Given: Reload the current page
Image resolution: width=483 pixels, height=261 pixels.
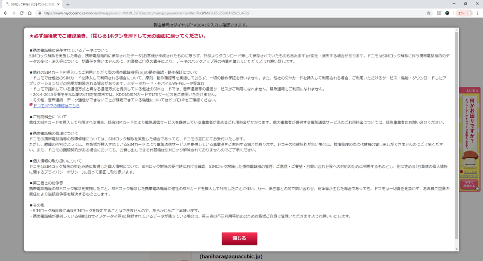Looking at the screenshot, I should click(22, 13).
